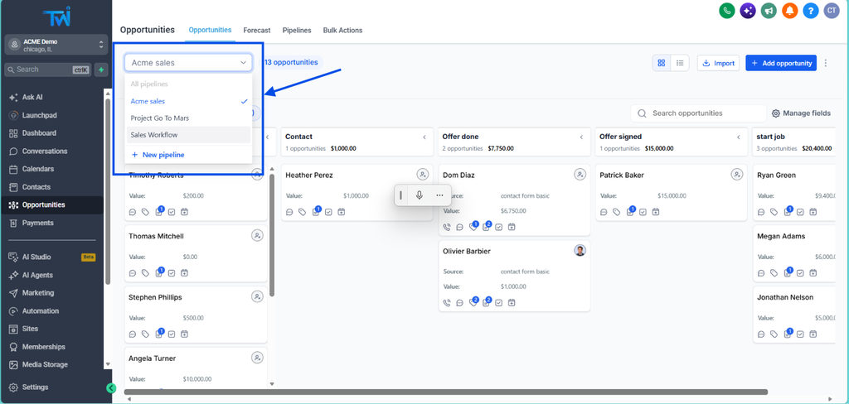The image size is (849, 404).
Task: Click the tasks icon on Patrick Baker card
Action: 643,212
